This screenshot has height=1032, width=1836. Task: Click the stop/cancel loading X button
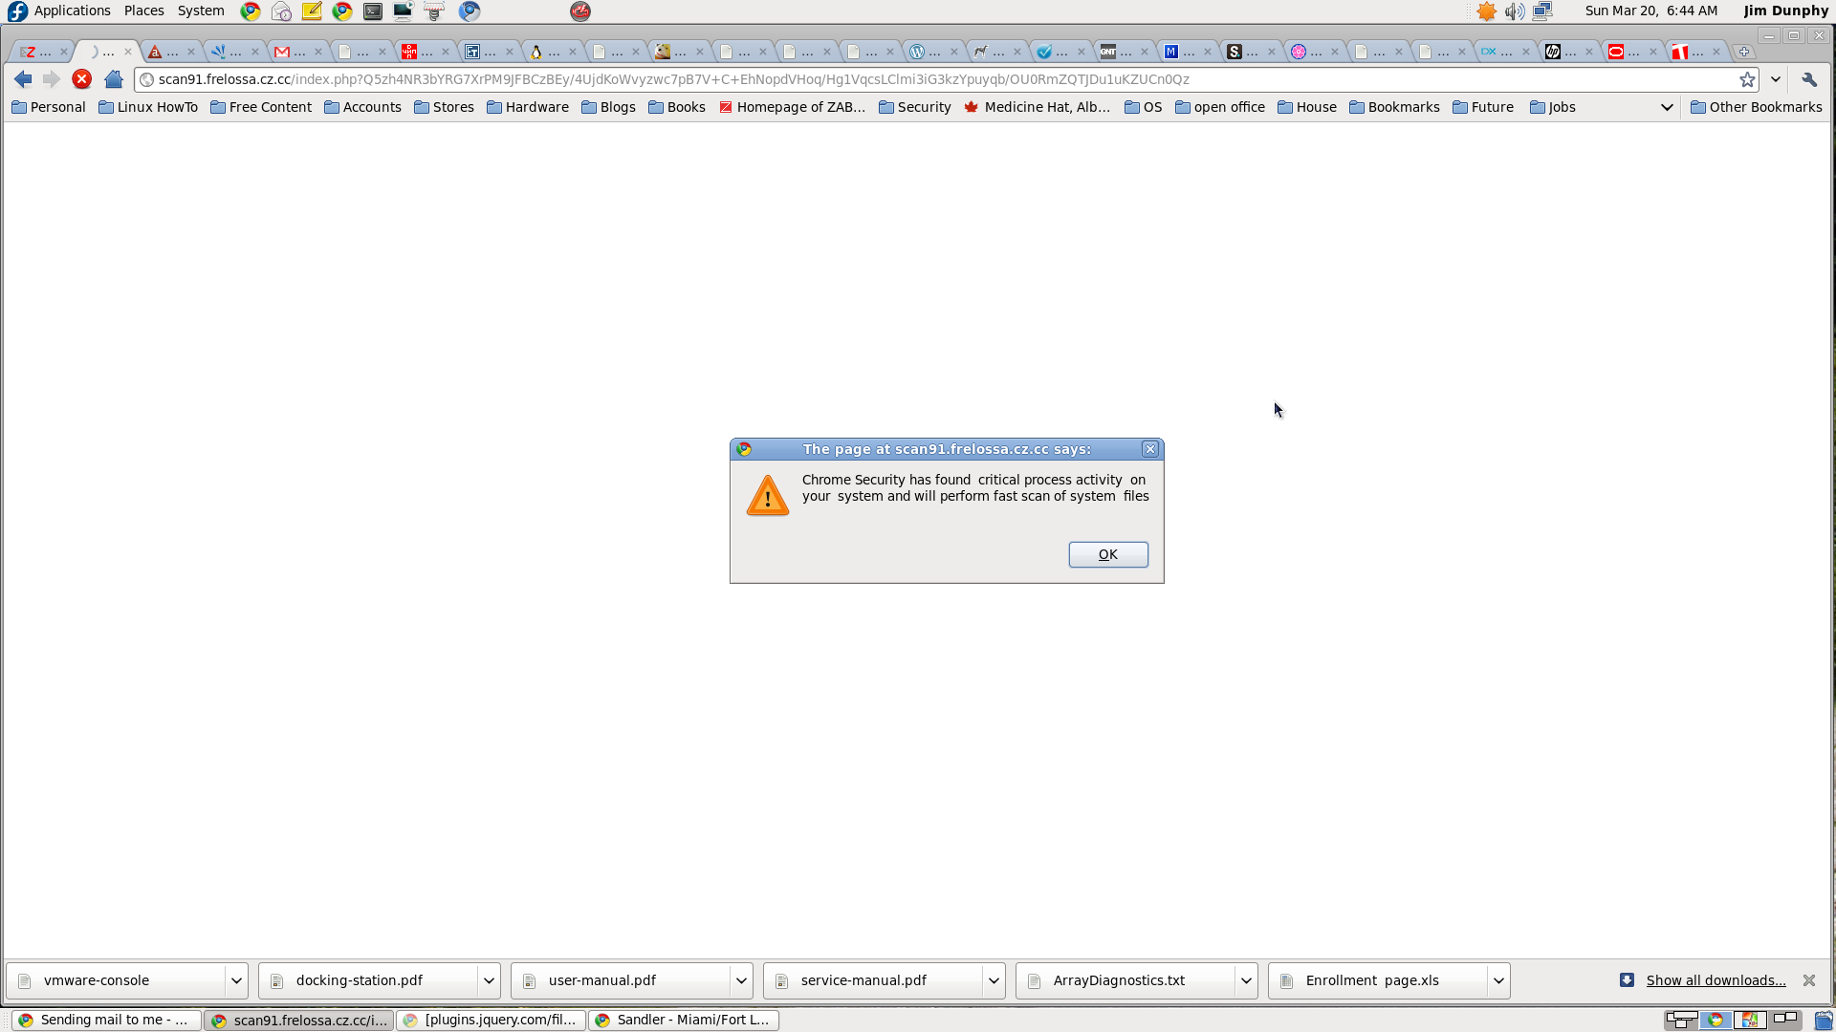[82, 79]
